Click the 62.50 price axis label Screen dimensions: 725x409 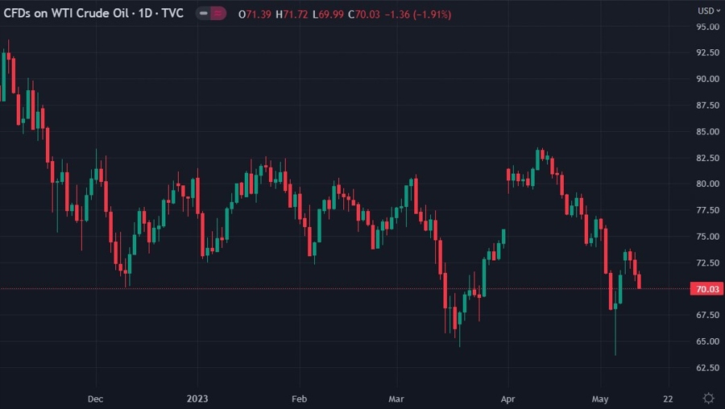(707, 367)
